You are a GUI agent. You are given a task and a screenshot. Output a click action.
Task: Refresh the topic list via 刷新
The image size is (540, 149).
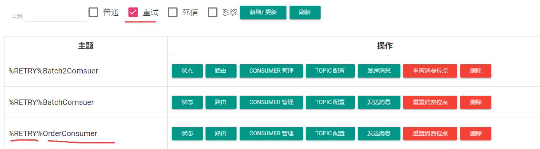coord(305,12)
